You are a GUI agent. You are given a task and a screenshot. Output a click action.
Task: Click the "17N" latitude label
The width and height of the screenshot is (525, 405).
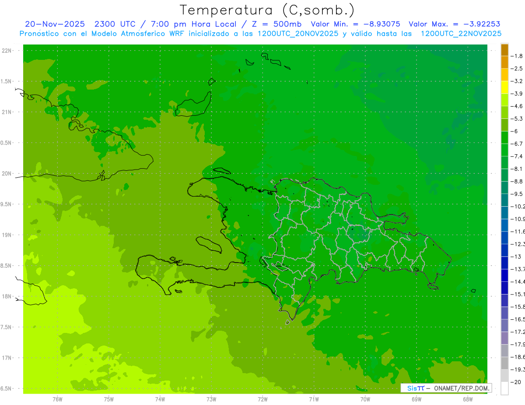pyautogui.click(x=6, y=358)
